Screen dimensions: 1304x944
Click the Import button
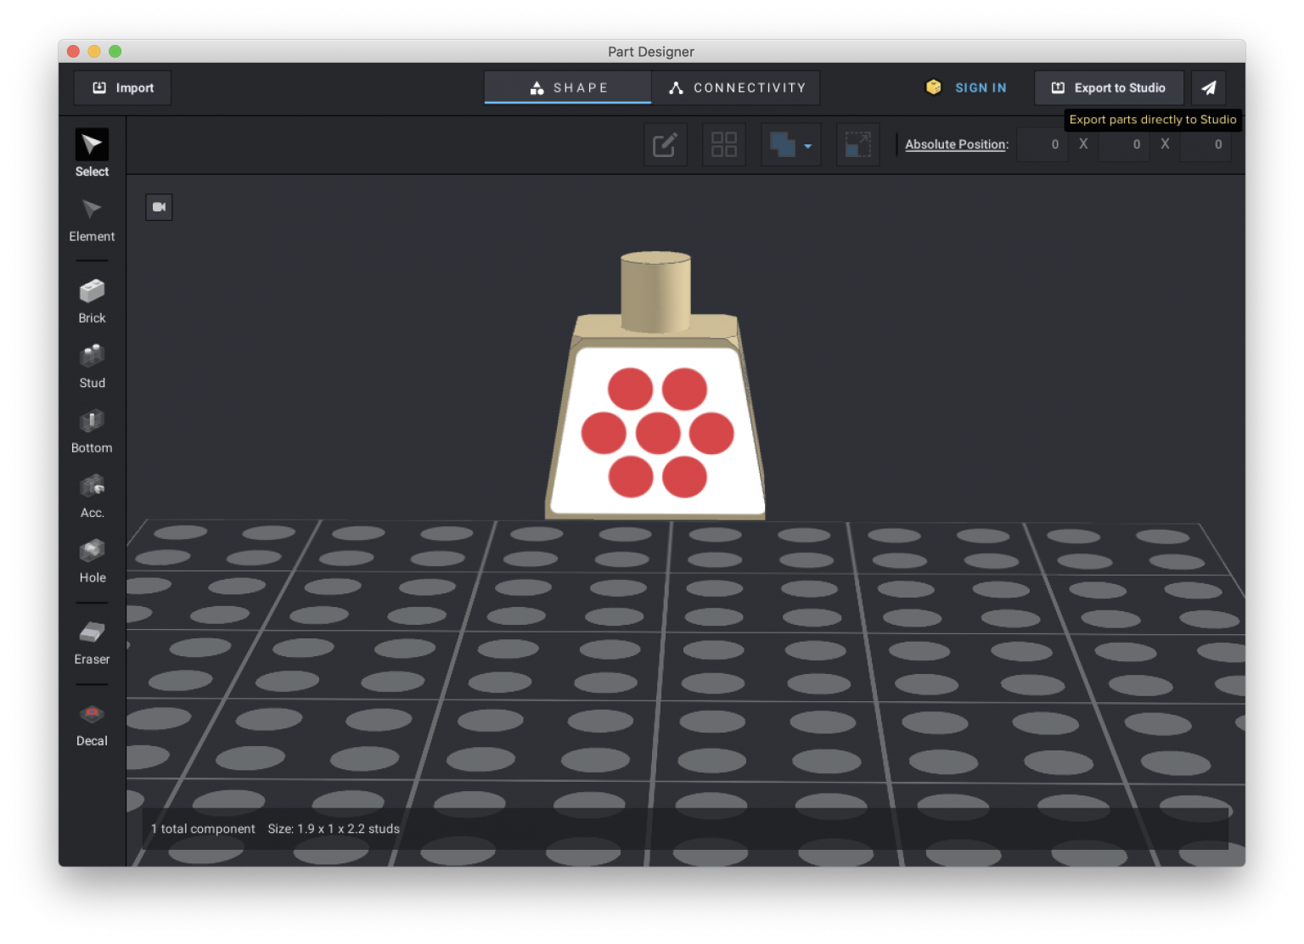point(123,87)
